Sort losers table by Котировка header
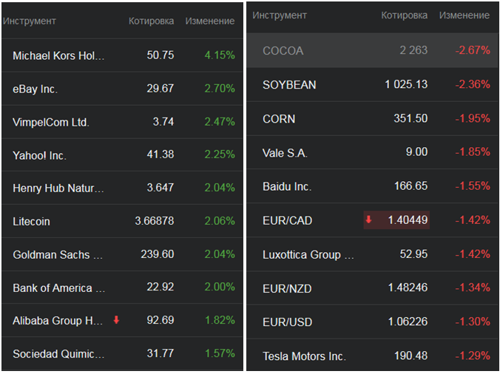The width and height of the screenshot is (500, 374). click(404, 16)
